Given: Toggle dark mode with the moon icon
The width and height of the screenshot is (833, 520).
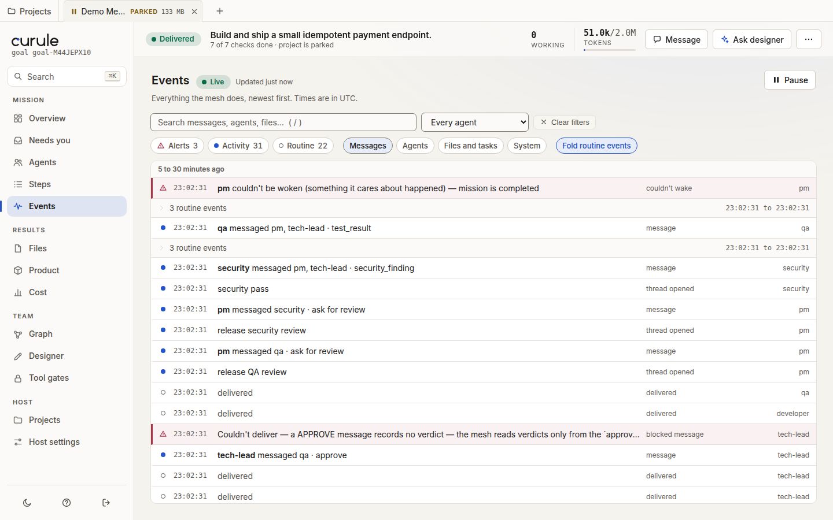Looking at the screenshot, I should click(x=27, y=503).
